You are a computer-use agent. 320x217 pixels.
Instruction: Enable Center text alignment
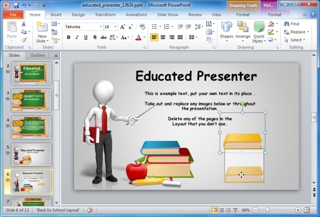(163, 37)
